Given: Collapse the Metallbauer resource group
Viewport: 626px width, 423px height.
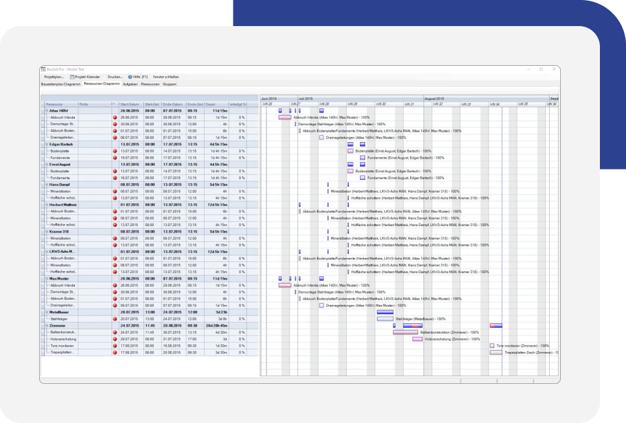Looking at the screenshot, I should coord(46,312).
